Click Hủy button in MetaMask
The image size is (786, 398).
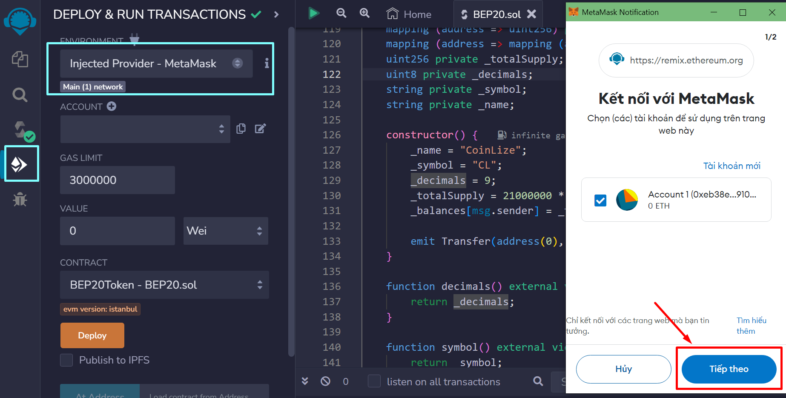pyautogui.click(x=624, y=369)
